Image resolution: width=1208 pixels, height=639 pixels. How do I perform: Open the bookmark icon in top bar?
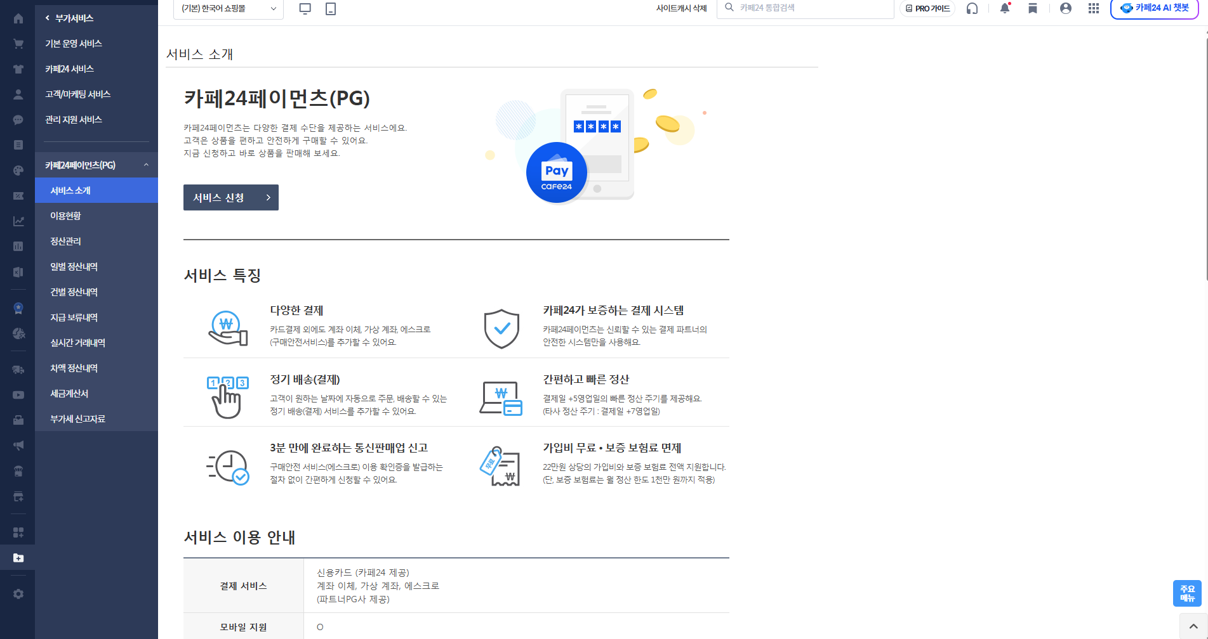pos(1033,8)
